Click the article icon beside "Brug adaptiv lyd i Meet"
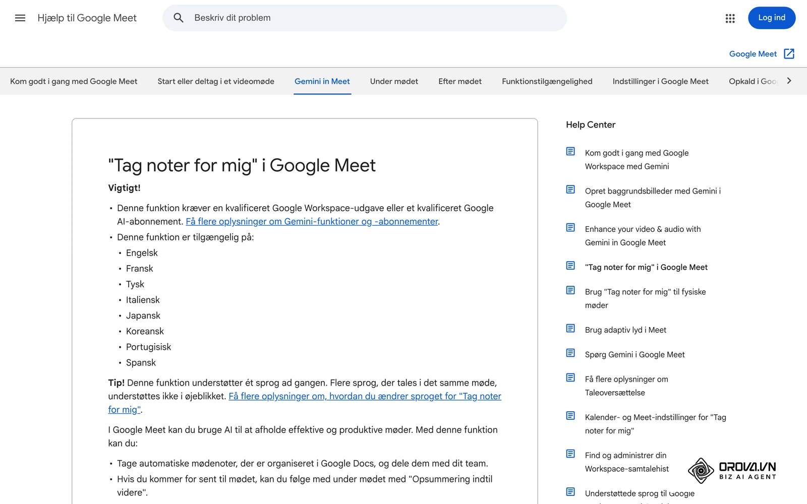807x504 pixels. [x=570, y=328]
